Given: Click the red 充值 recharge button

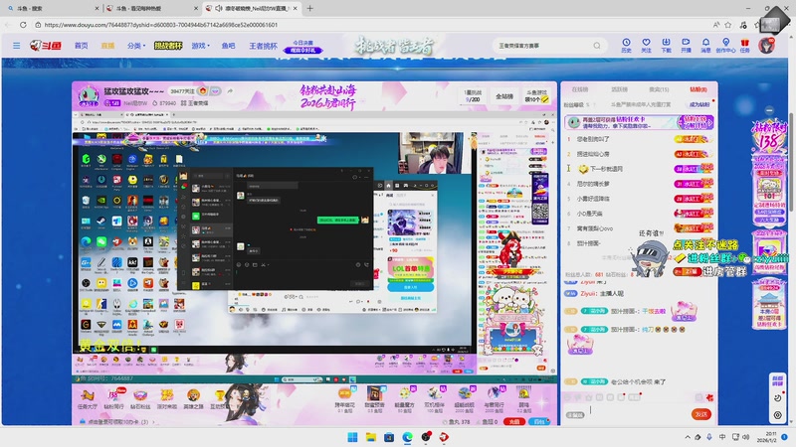Looking at the screenshot, I should [x=514, y=421].
